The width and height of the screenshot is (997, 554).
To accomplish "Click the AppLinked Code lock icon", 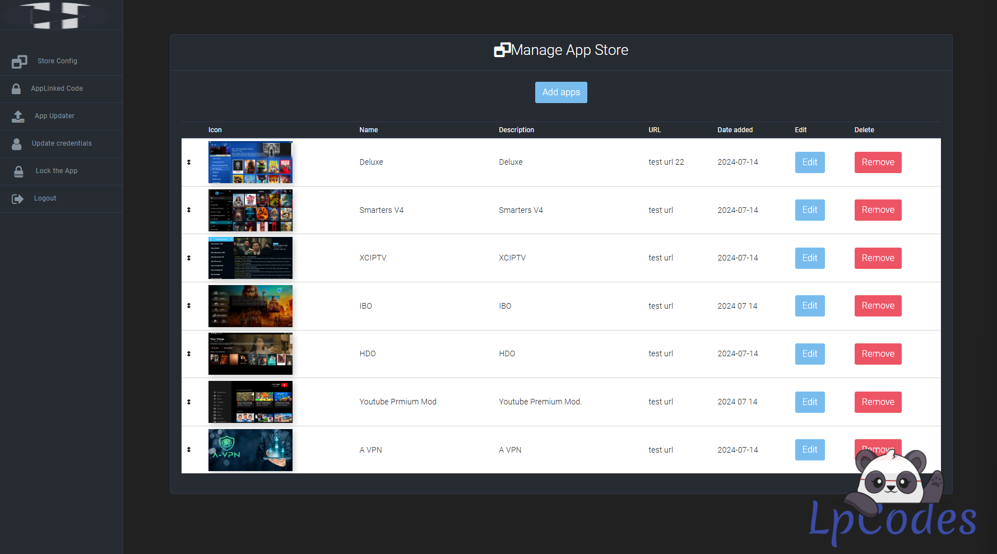I will (16, 89).
